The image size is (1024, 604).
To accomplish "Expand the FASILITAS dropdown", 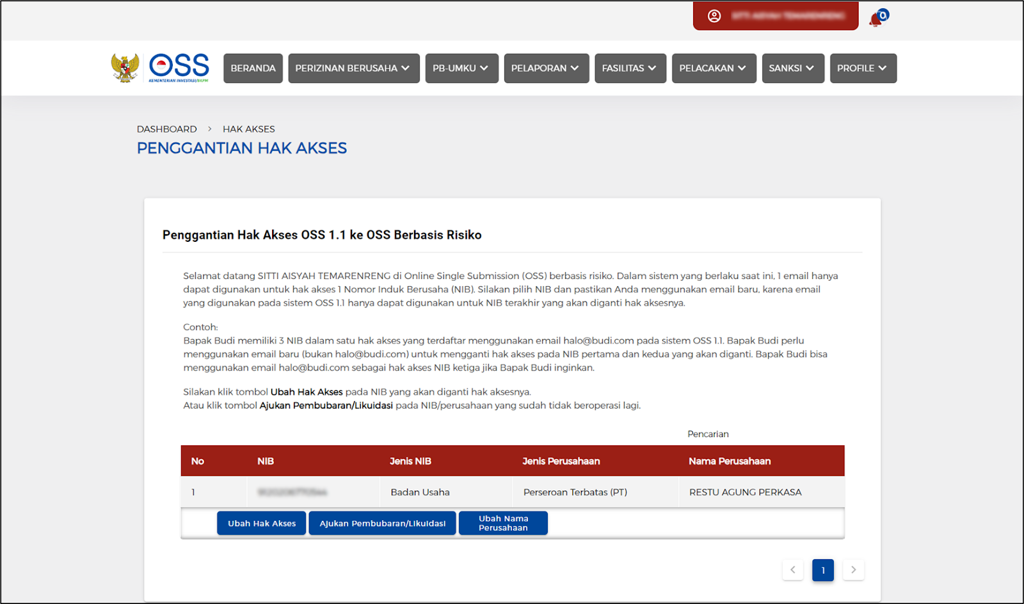I will pyautogui.click(x=630, y=68).
